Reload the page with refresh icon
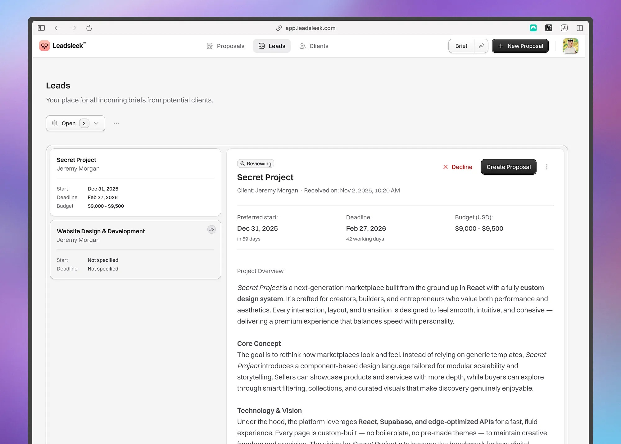This screenshot has width=621, height=444. coord(89,28)
